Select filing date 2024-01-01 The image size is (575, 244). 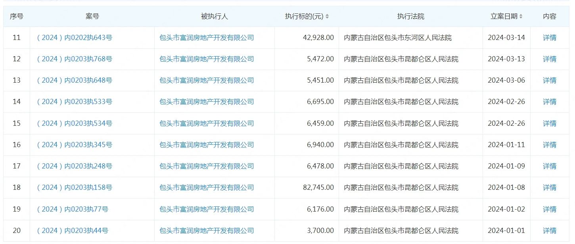(506, 231)
